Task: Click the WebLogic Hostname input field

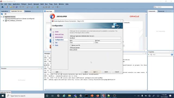Action: click(x=95, y=38)
